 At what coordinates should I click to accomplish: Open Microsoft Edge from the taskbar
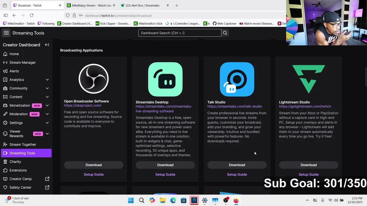click(173, 201)
